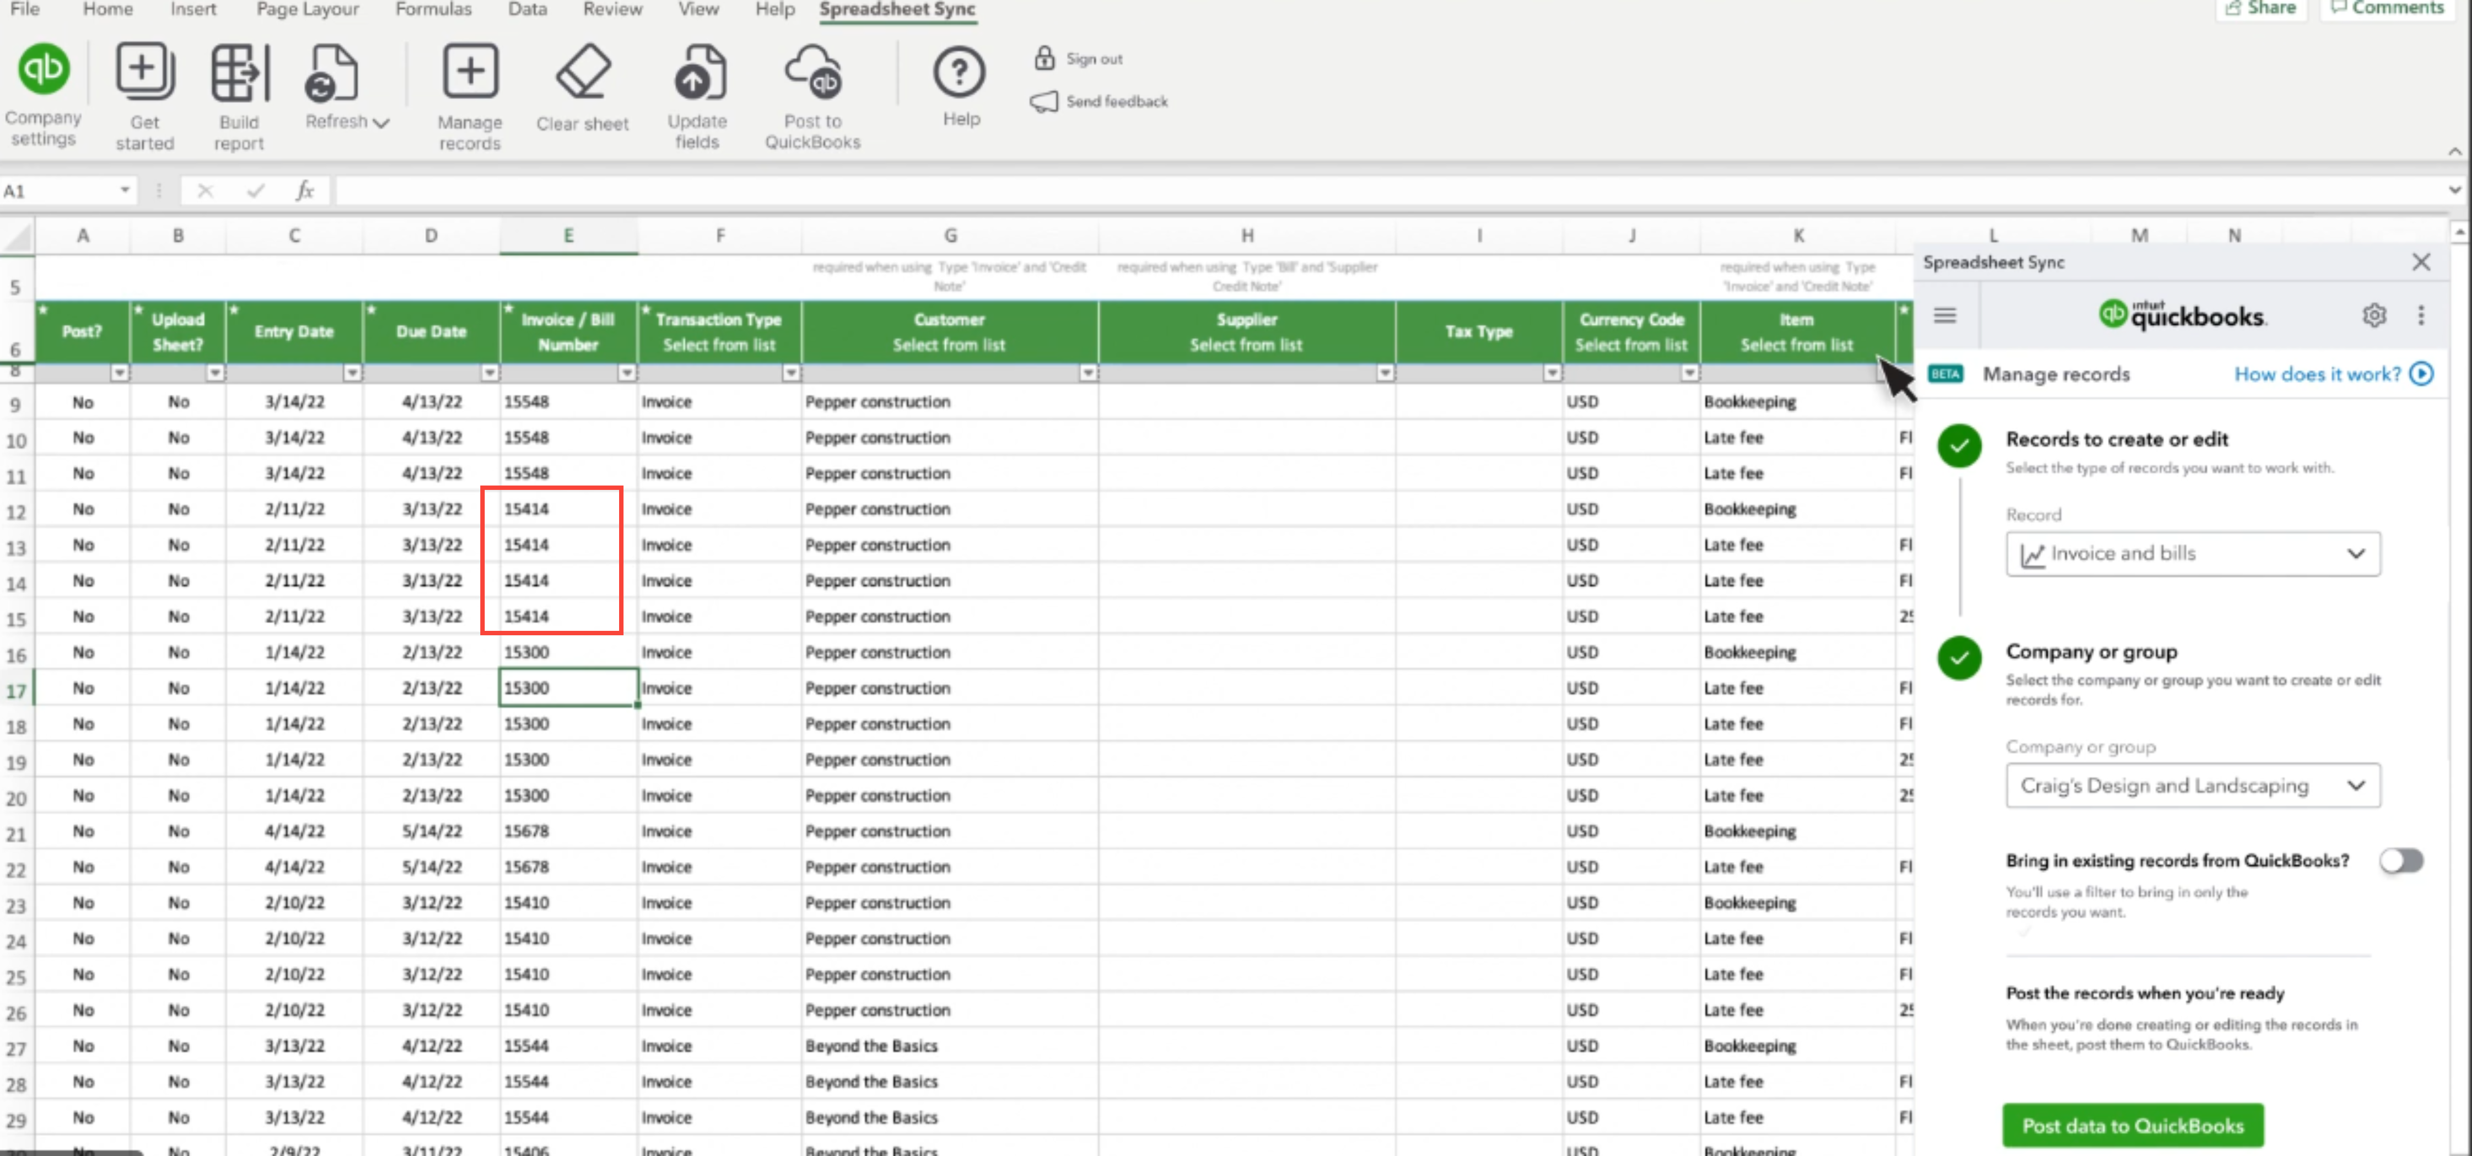2472x1156 pixels.
Task: Open the Page Layout tab
Action: click(x=307, y=9)
